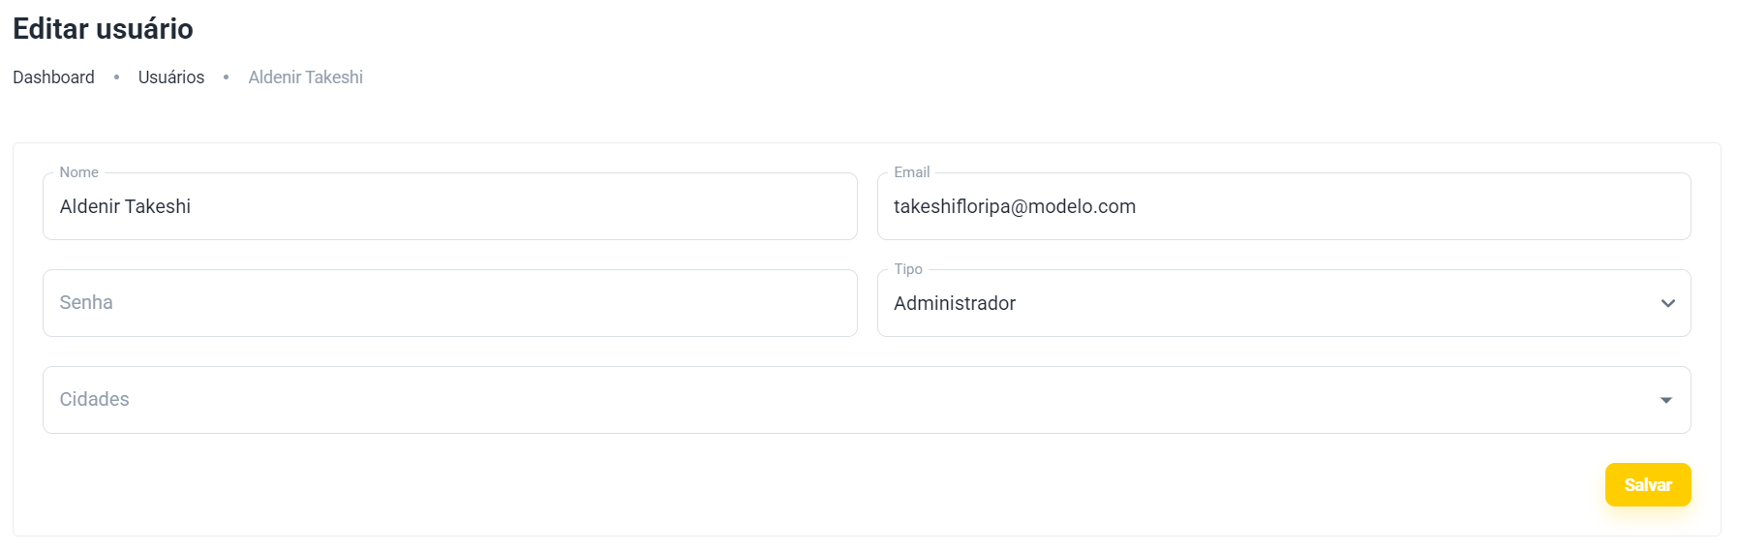Click the Nome floating label
Image resolution: width=1738 pixels, height=552 pixels.
pos(78,172)
